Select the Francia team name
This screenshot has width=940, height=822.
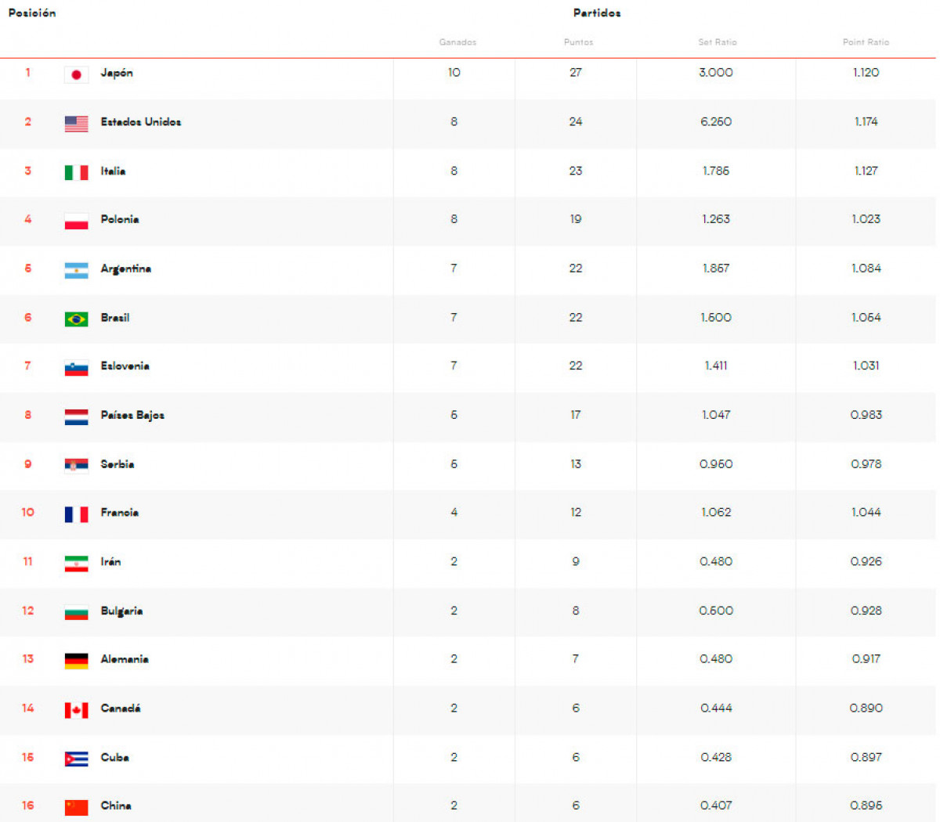[119, 513]
